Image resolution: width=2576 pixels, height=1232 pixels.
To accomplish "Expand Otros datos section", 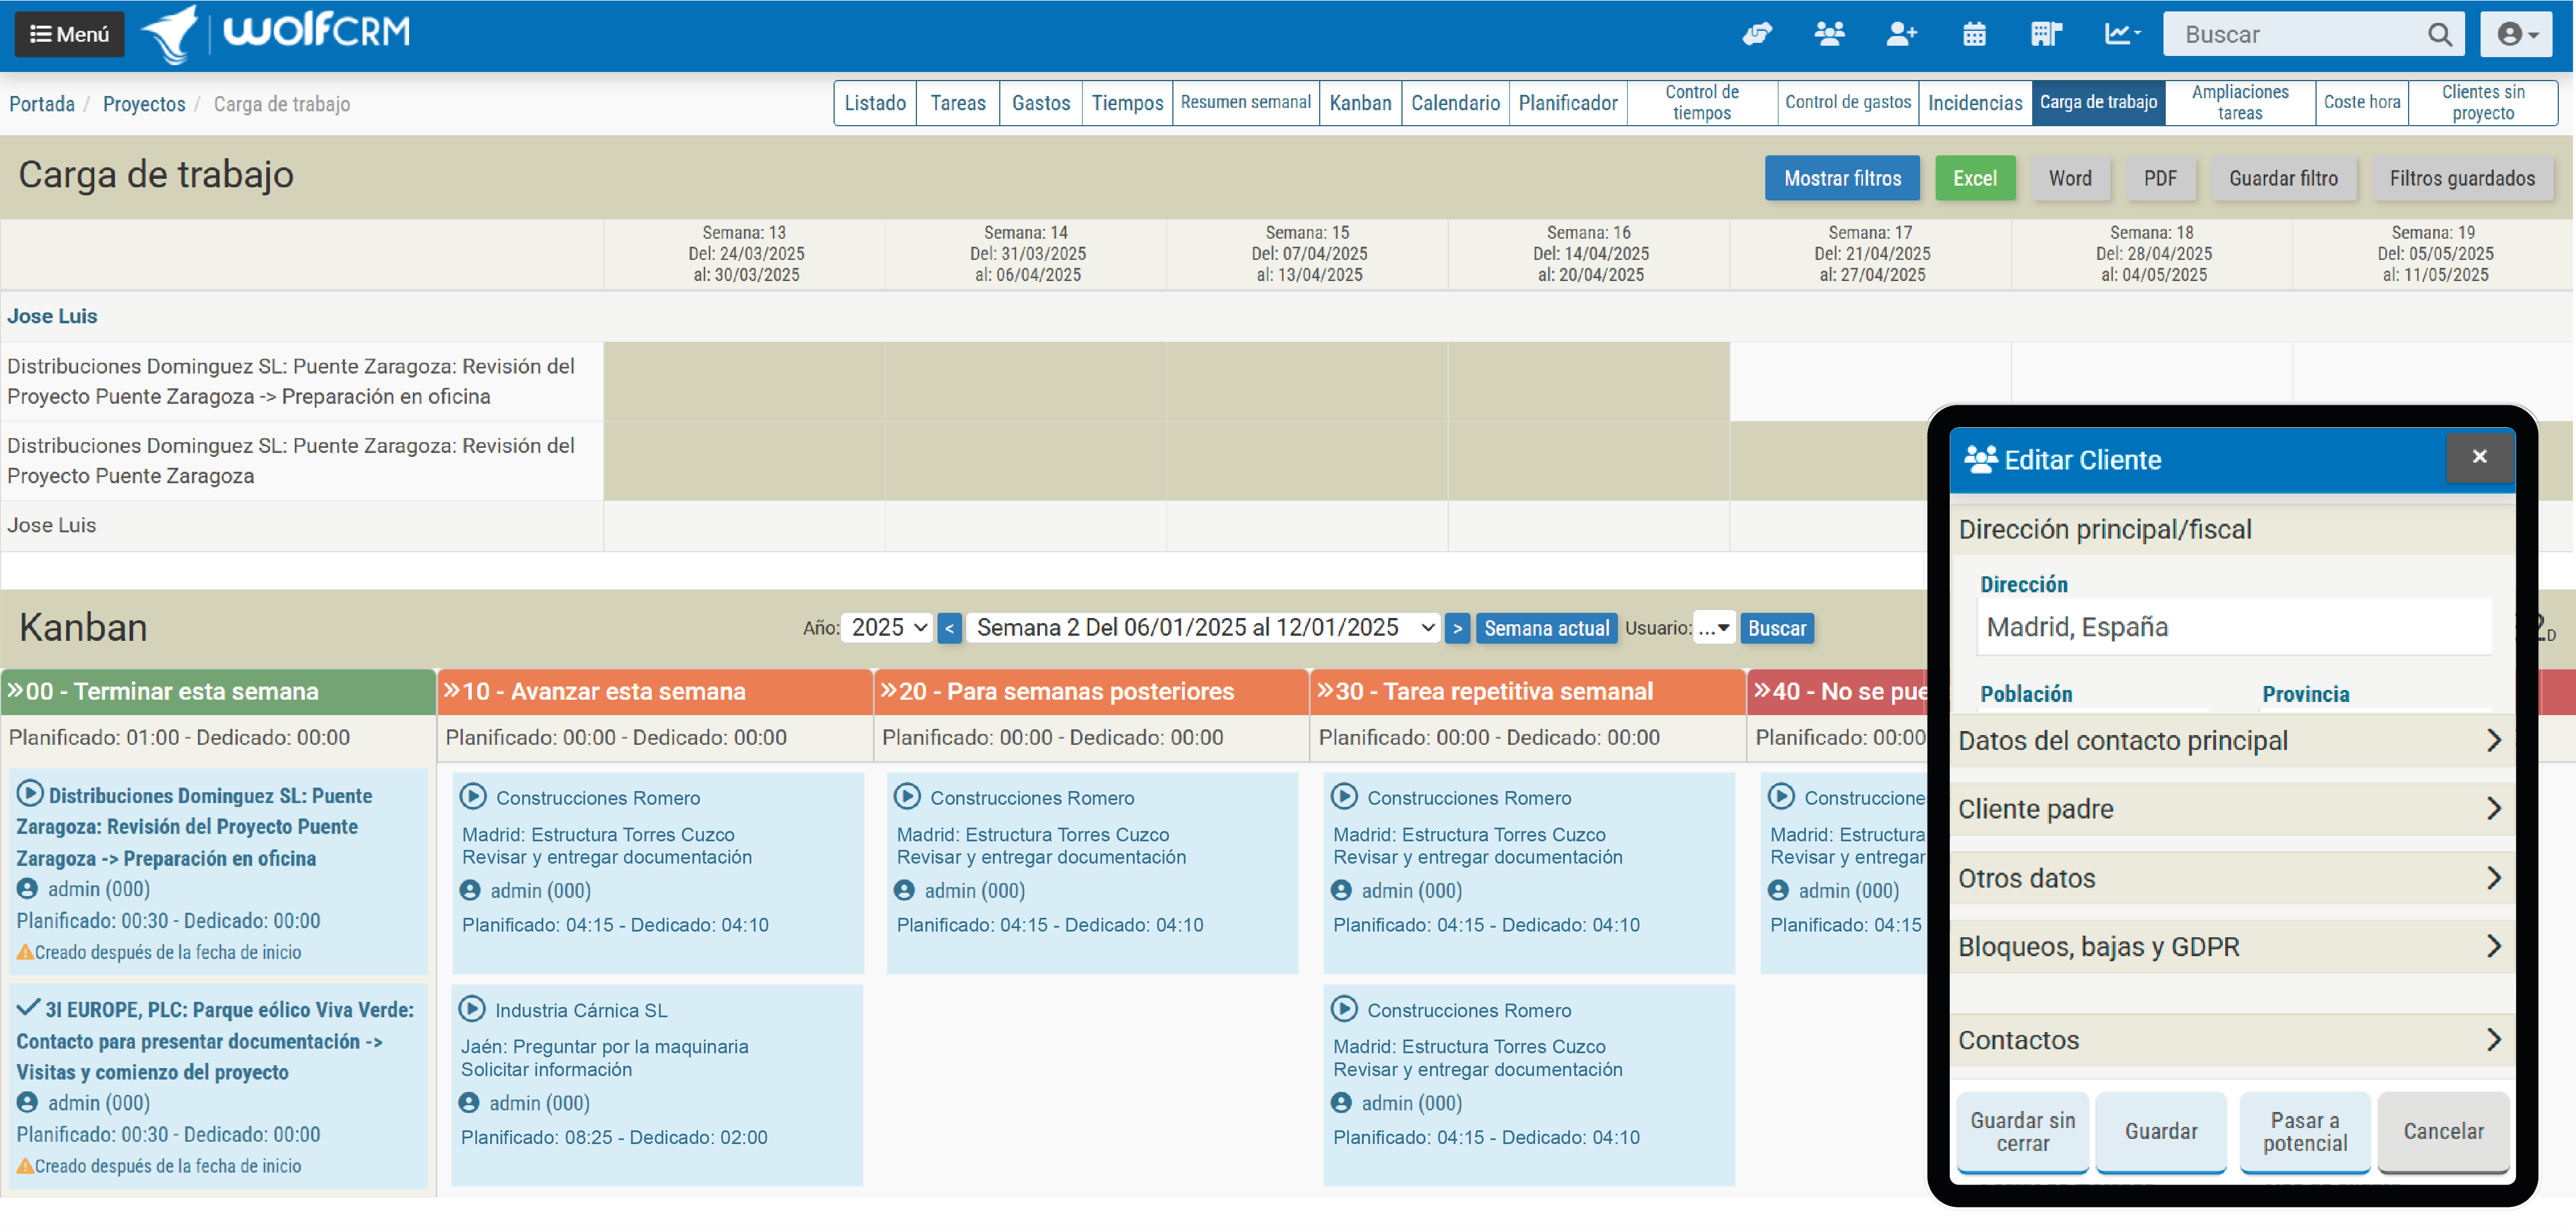I will coord(2231,878).
